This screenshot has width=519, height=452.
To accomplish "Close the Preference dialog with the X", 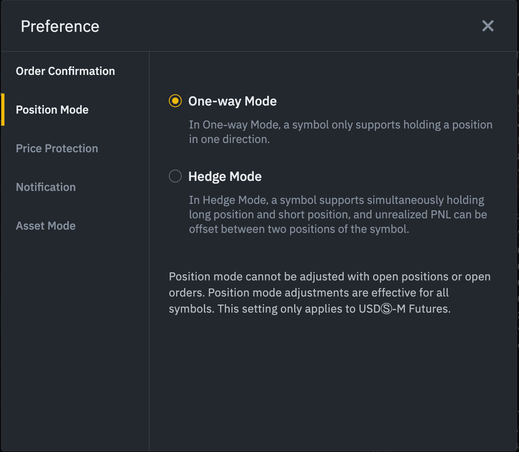I will coord(488,26).
